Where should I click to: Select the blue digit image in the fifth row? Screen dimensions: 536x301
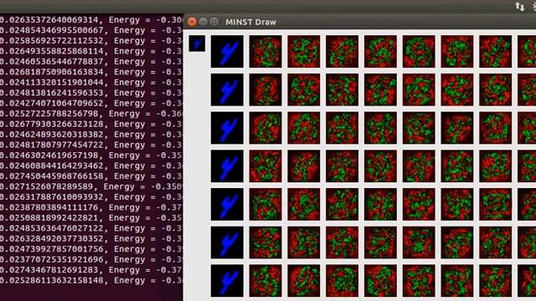(x=227, y=204)
